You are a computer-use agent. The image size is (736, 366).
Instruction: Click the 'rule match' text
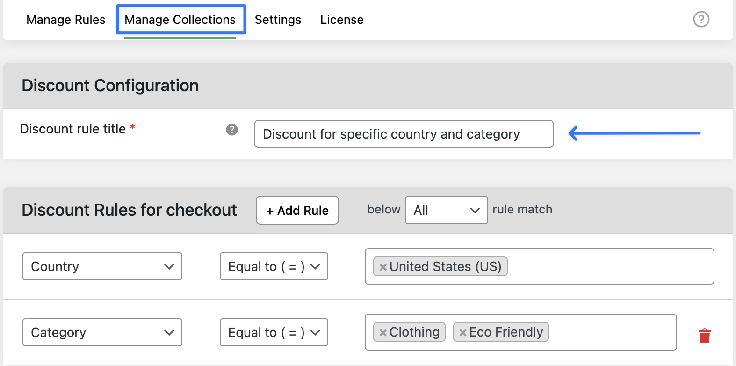[522, 209]
